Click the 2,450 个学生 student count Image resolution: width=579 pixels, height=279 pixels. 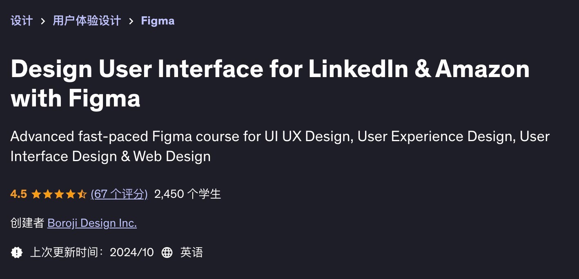[187, 194]
